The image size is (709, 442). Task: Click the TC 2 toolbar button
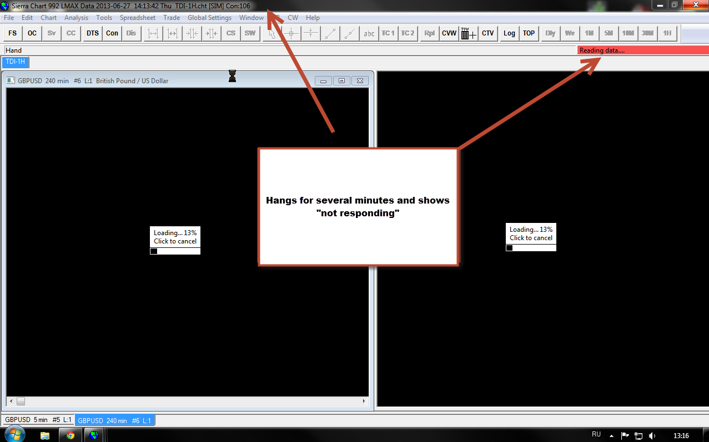click(x=408, y=33)
